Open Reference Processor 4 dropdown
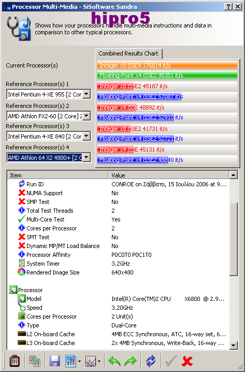 point(87,157)
